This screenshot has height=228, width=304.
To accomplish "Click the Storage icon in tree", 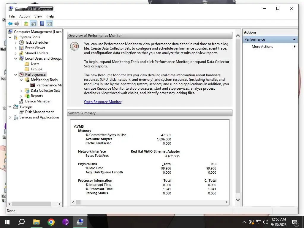I will pos(16,107).
